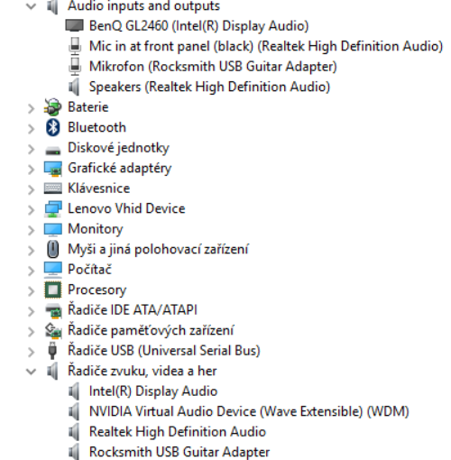Expand the Procesory category
This screenshot has width=451, height=460.
[31, 291]
